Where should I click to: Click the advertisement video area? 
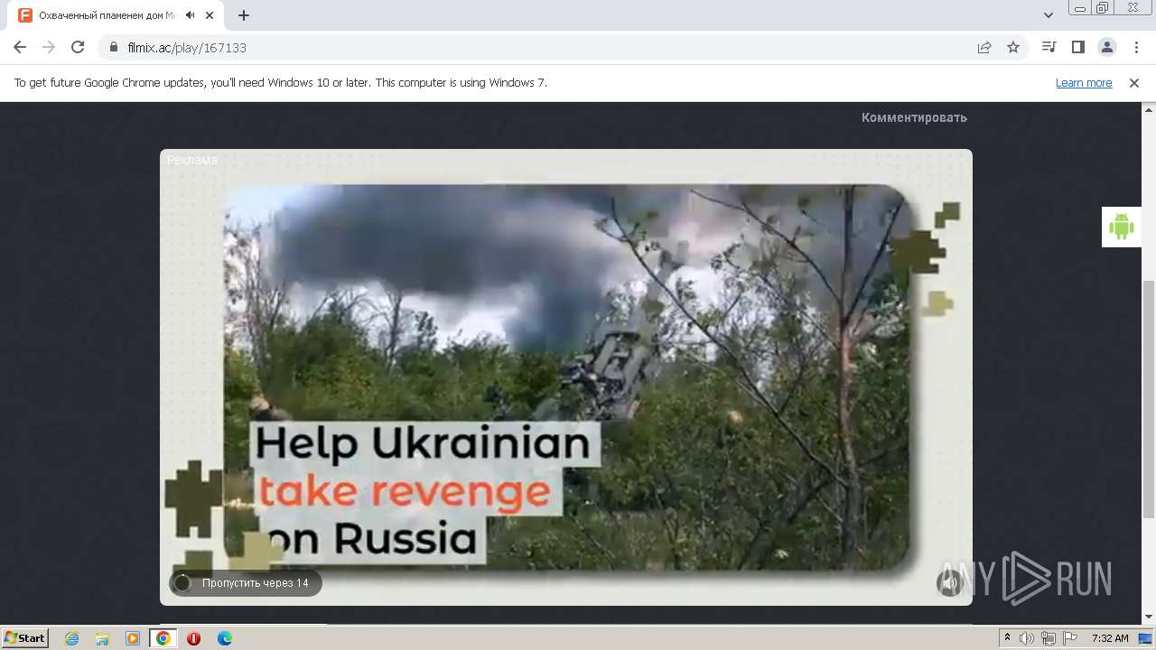(x=566, y=377)
